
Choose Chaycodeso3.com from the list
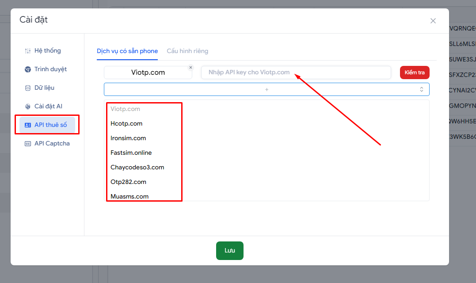pos(137,167)
